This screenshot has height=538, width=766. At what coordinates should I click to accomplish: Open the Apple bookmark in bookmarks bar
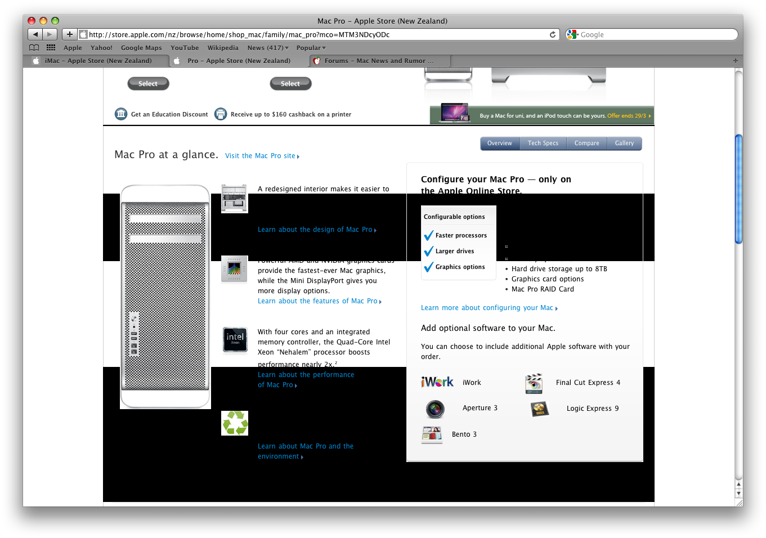(x=73, y=48)
